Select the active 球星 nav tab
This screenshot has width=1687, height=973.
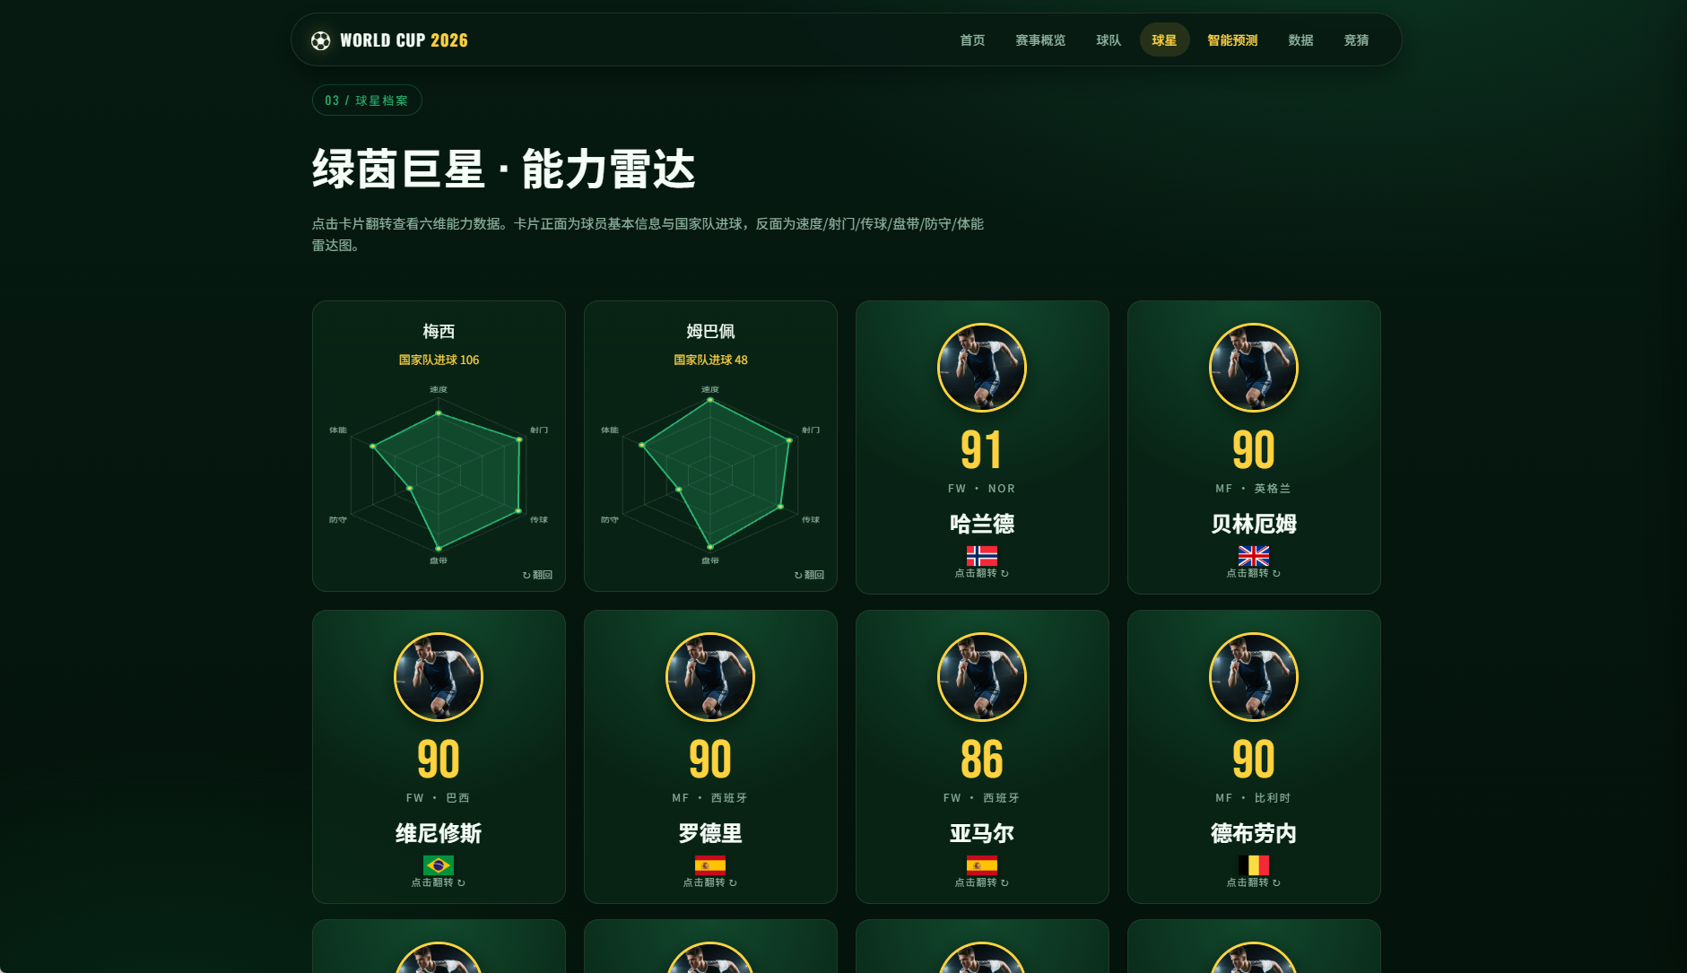pyautogui.click(x=1164, y=39)
